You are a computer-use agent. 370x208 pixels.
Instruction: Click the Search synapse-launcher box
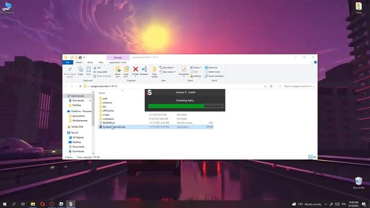297,87
